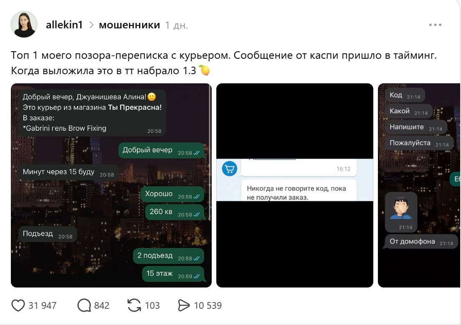461x325 pixels.
Task: Go to the мошенники topic
Action: [x=129, y=25]
